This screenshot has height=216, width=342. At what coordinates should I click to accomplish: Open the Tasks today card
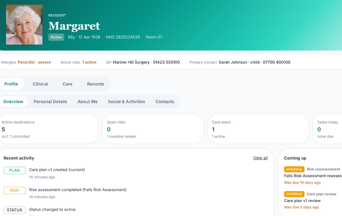pos(327,129)
